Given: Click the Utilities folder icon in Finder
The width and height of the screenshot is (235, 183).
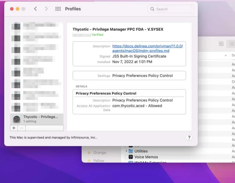Looking at the screenshot, I should [131, 151].
